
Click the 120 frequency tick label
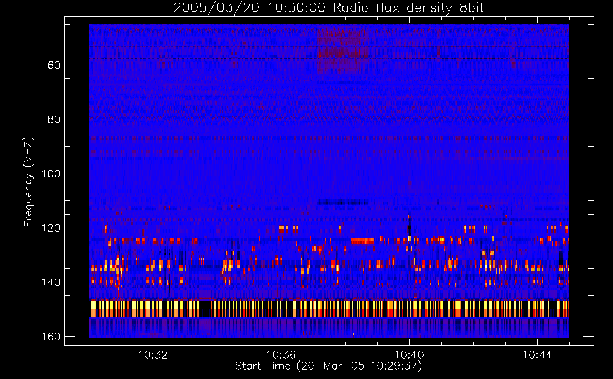point(51,228)
